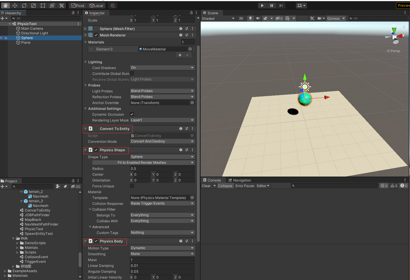Toggle hidden objects visibility in Scene
Viewport: 410px width, 280px height.
279,18
